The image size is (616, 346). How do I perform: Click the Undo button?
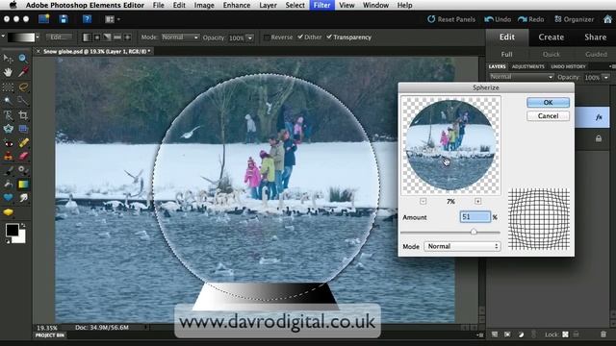tap(498, 19)
